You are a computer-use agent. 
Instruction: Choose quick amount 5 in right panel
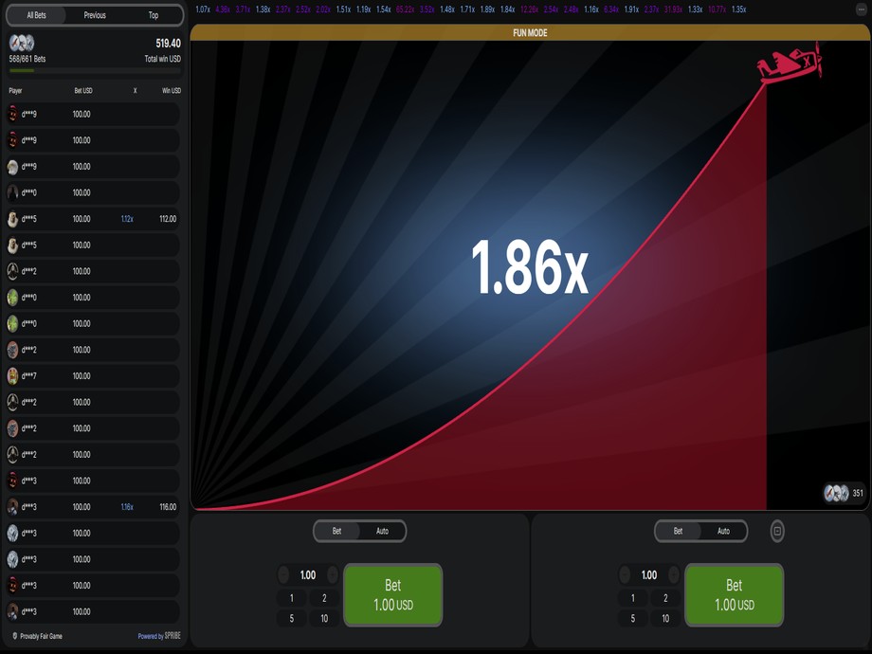(x=632, y=618)
